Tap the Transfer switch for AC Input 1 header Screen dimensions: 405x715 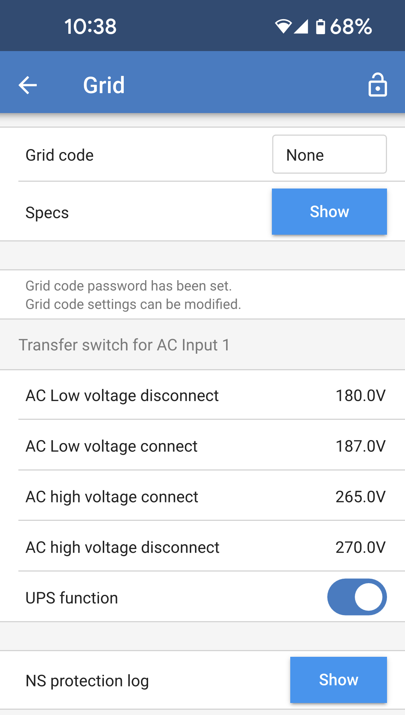(x=124, y=345)
